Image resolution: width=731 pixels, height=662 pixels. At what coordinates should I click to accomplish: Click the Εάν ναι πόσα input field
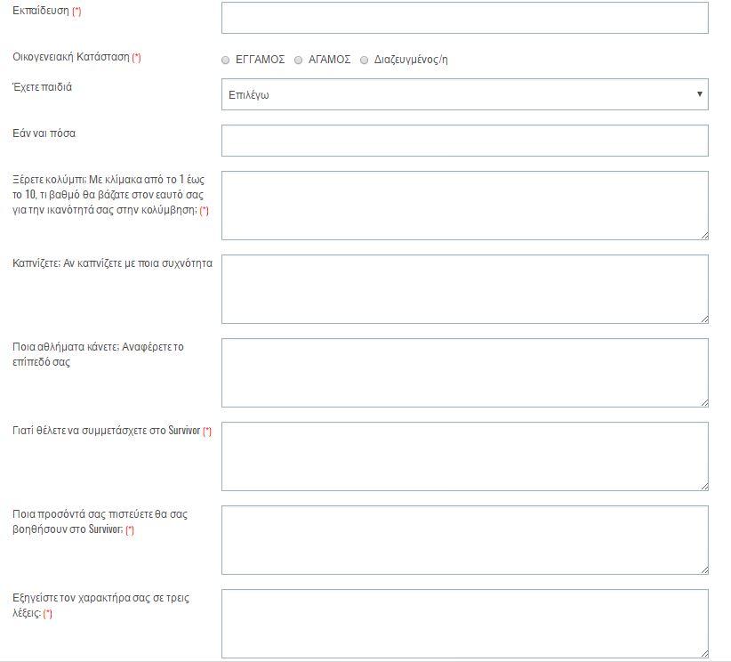[464, 141]
